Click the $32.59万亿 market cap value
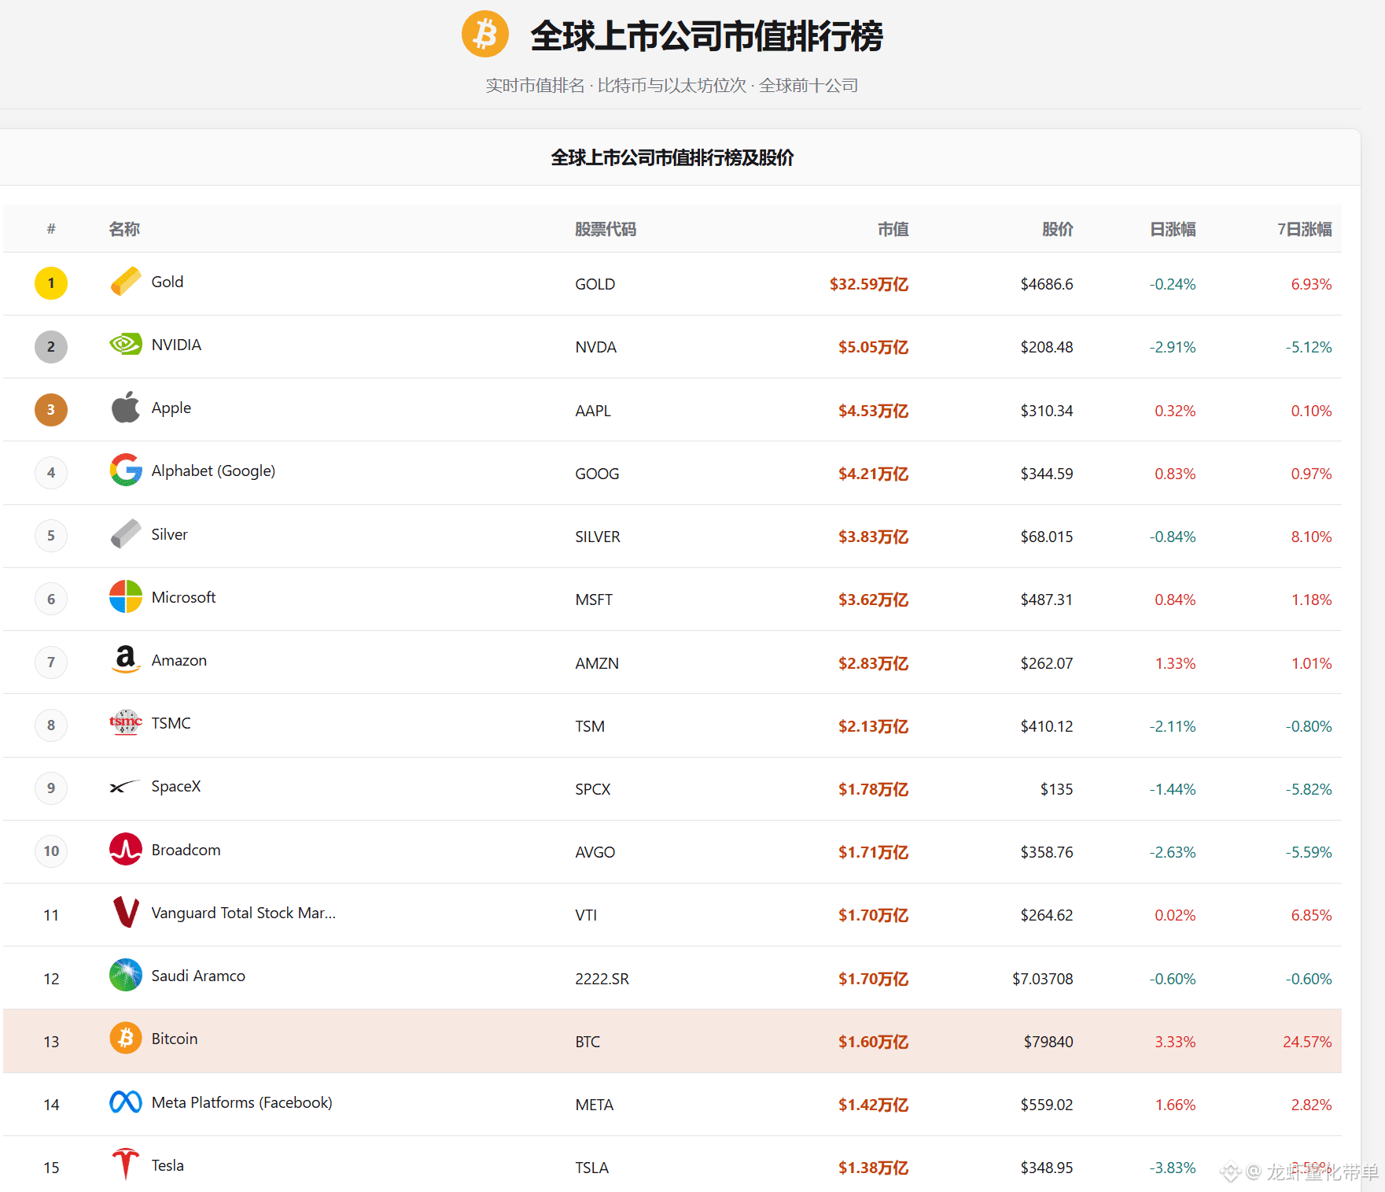Screen dimensions: 1385x1192 [x=869, y=284]
